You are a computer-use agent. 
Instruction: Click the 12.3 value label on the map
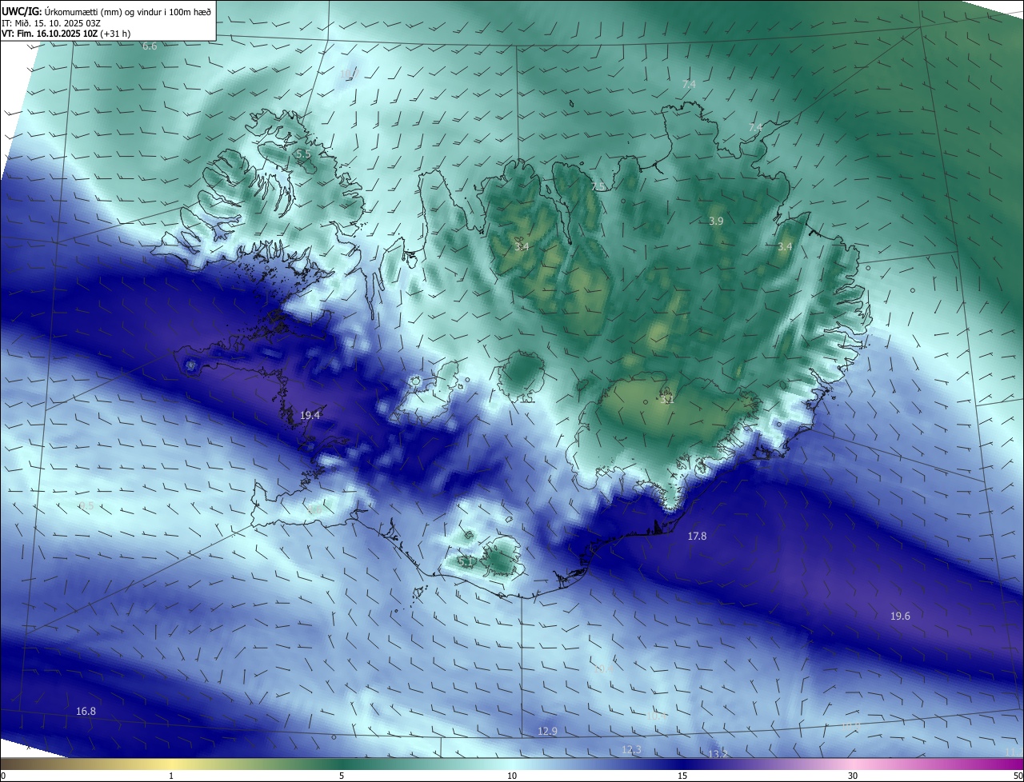[631, 749]
